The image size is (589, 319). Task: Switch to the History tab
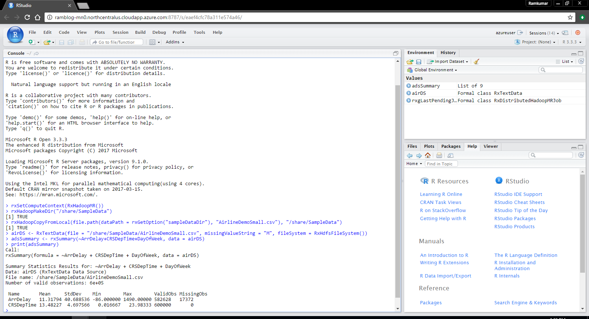tap(448, 53)
